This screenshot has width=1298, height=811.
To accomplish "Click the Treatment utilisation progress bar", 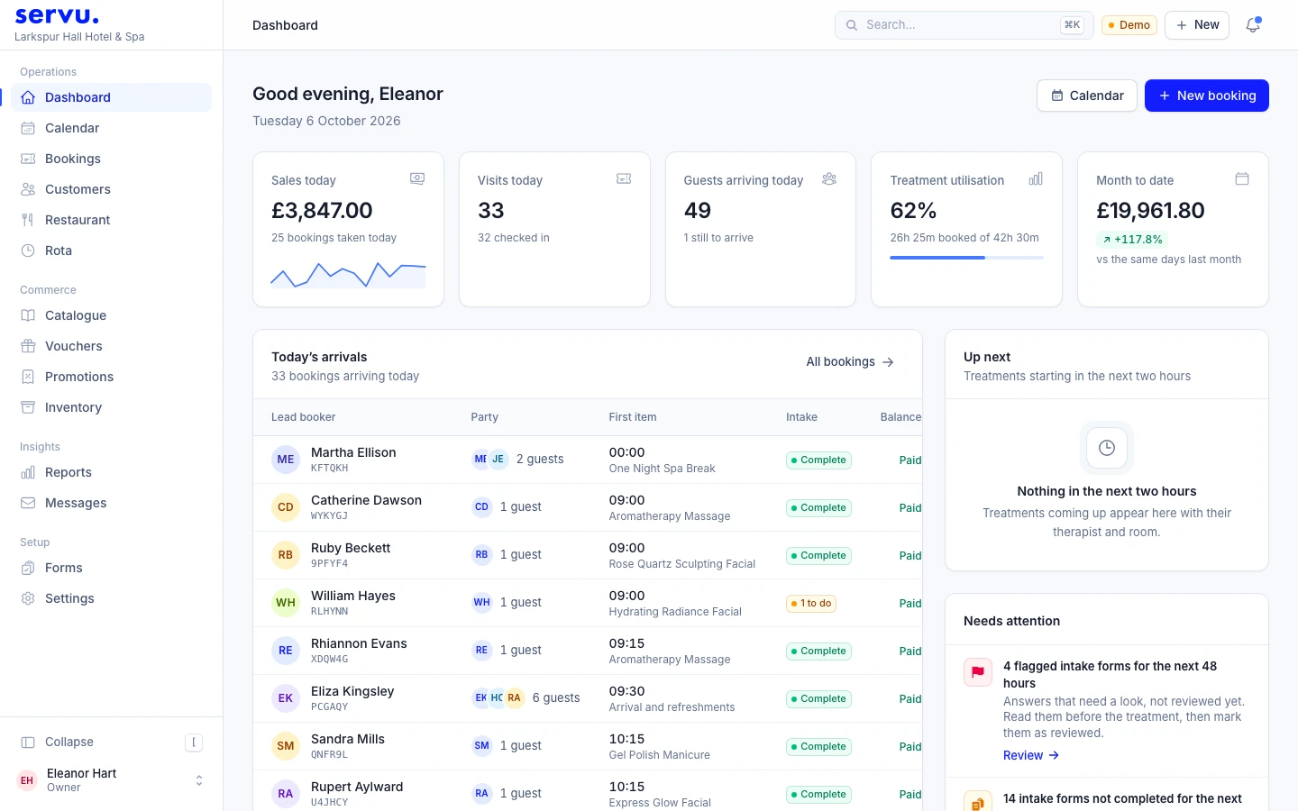I will tap(966, 258).
